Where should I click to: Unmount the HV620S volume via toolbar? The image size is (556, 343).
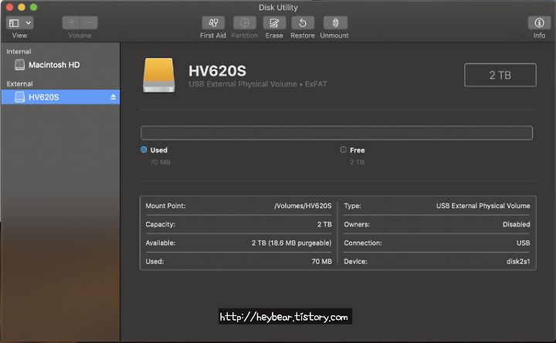(x=335, y=23)
